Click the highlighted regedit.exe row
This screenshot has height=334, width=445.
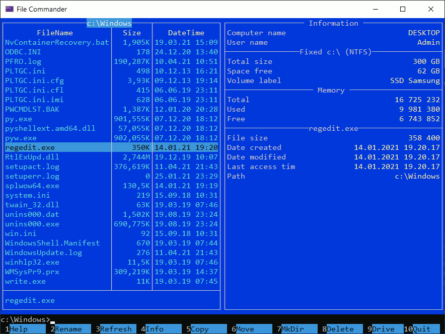[112, 147]
